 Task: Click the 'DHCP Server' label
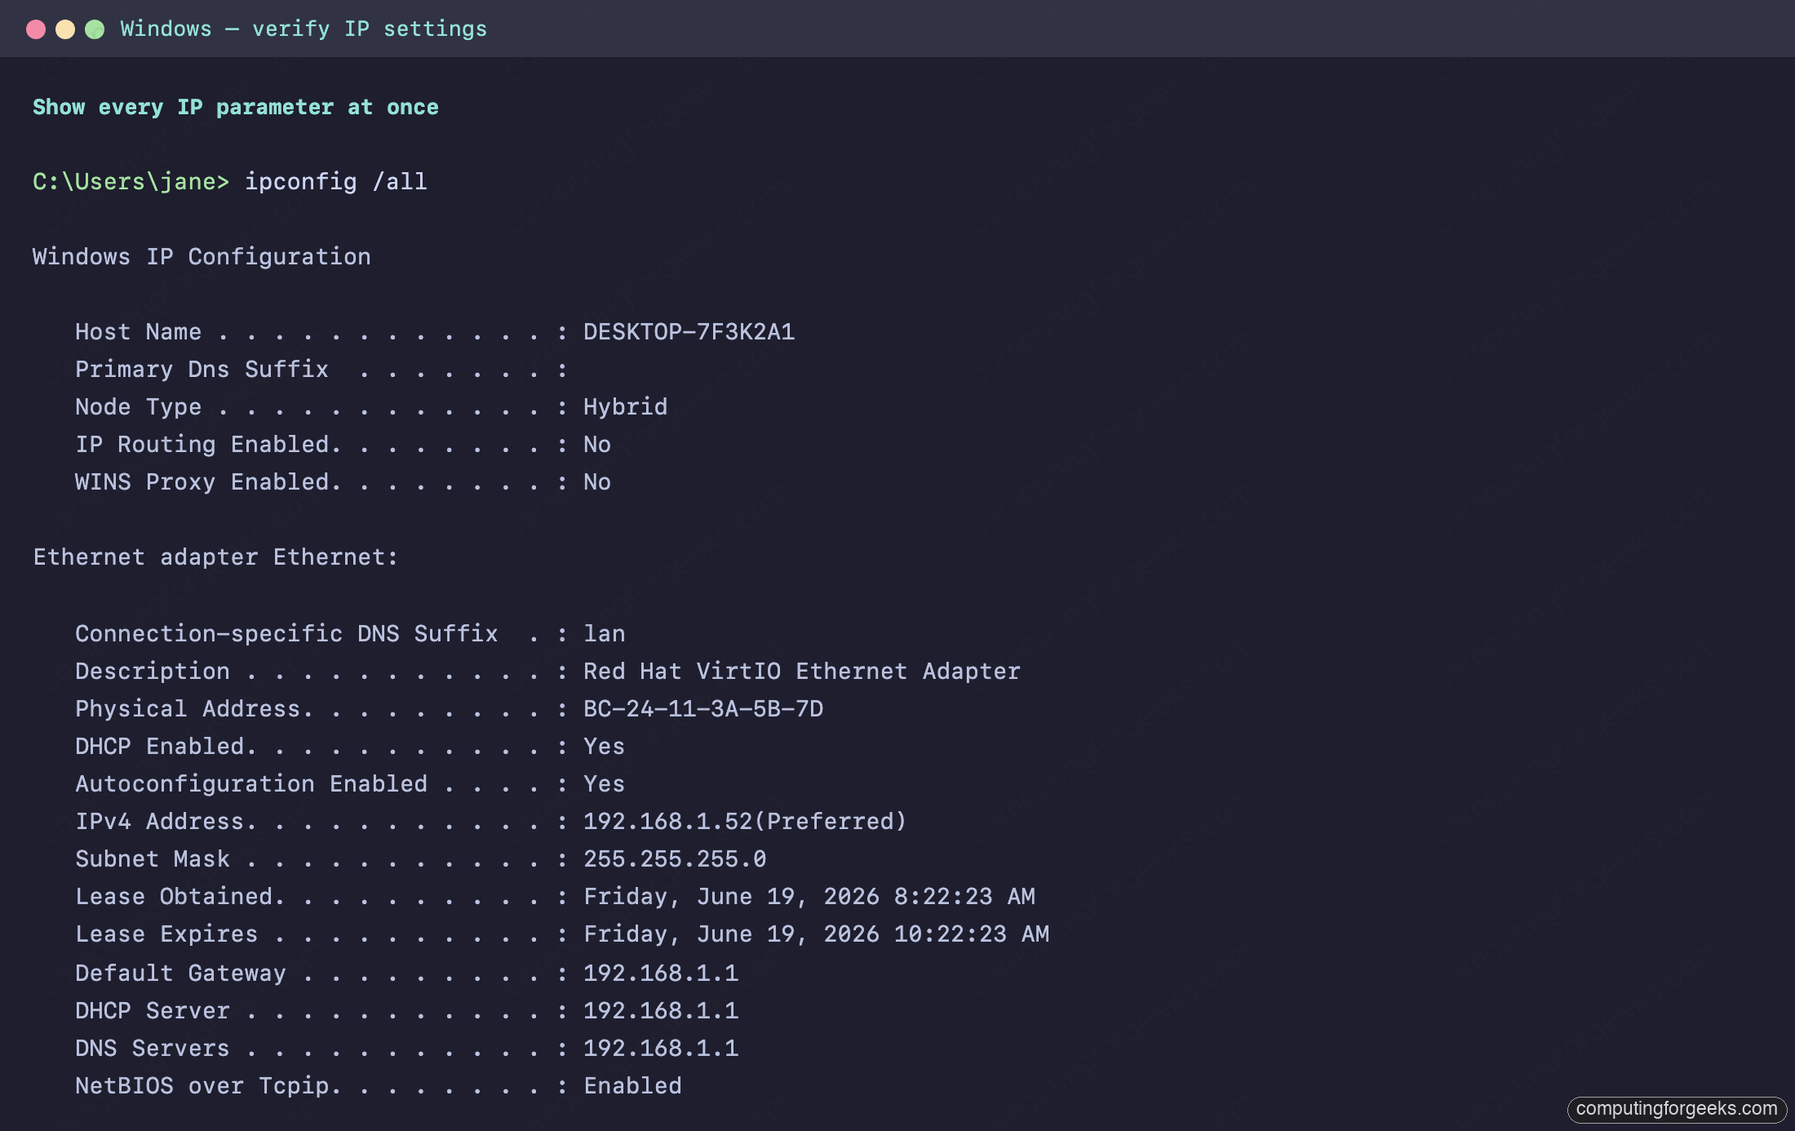click(153, 1011)
